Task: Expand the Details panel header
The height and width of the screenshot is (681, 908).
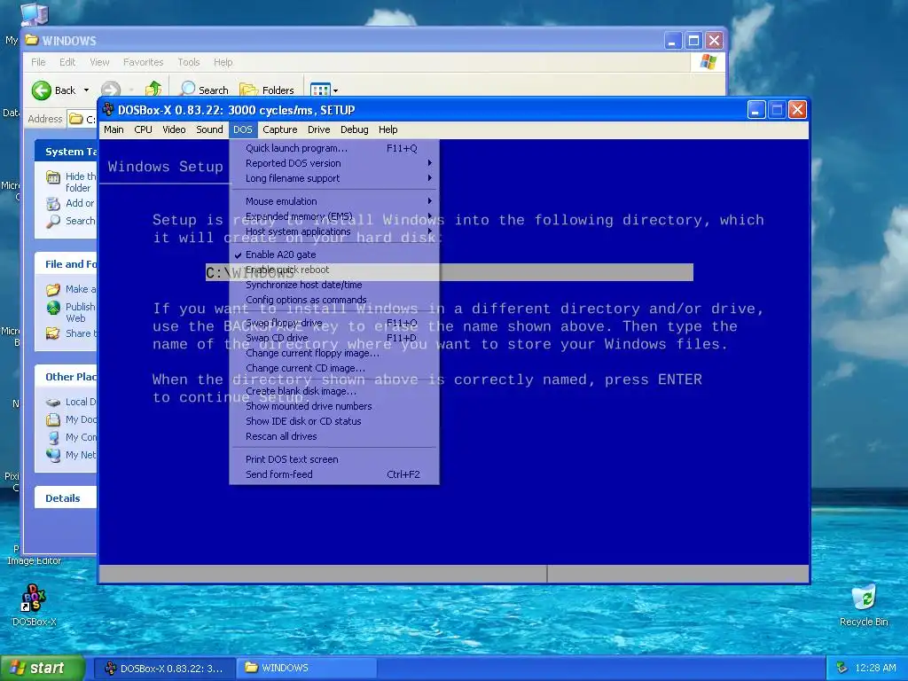Action: (x=66, y=498)
